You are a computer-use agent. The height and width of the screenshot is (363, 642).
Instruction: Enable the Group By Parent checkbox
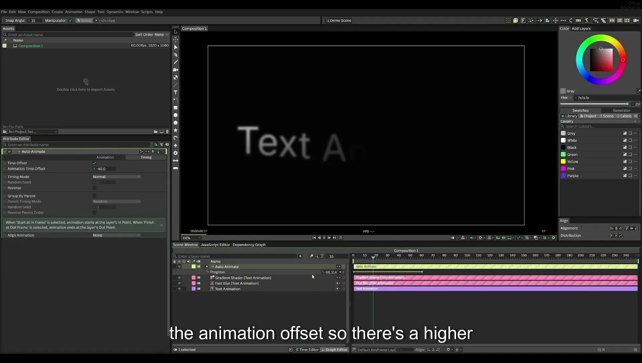(94, 196)
